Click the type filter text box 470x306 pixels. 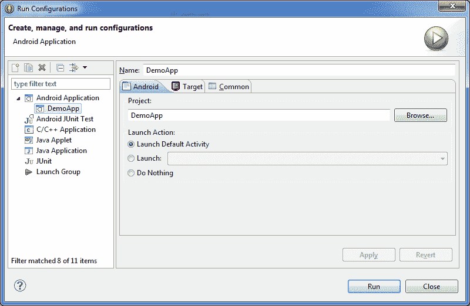tap(61, 84)
